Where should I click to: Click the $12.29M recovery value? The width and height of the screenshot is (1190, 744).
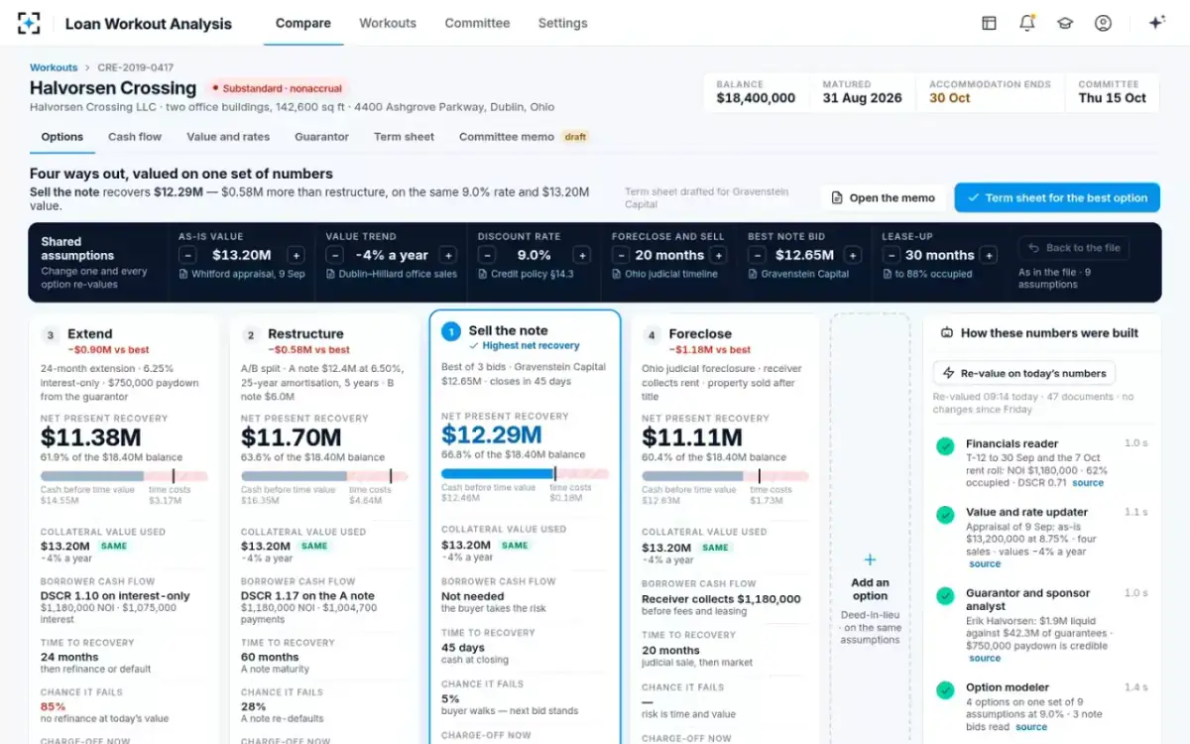(492, 434)
